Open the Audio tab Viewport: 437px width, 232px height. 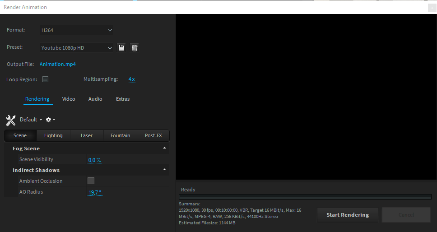[x=95, y=99]
